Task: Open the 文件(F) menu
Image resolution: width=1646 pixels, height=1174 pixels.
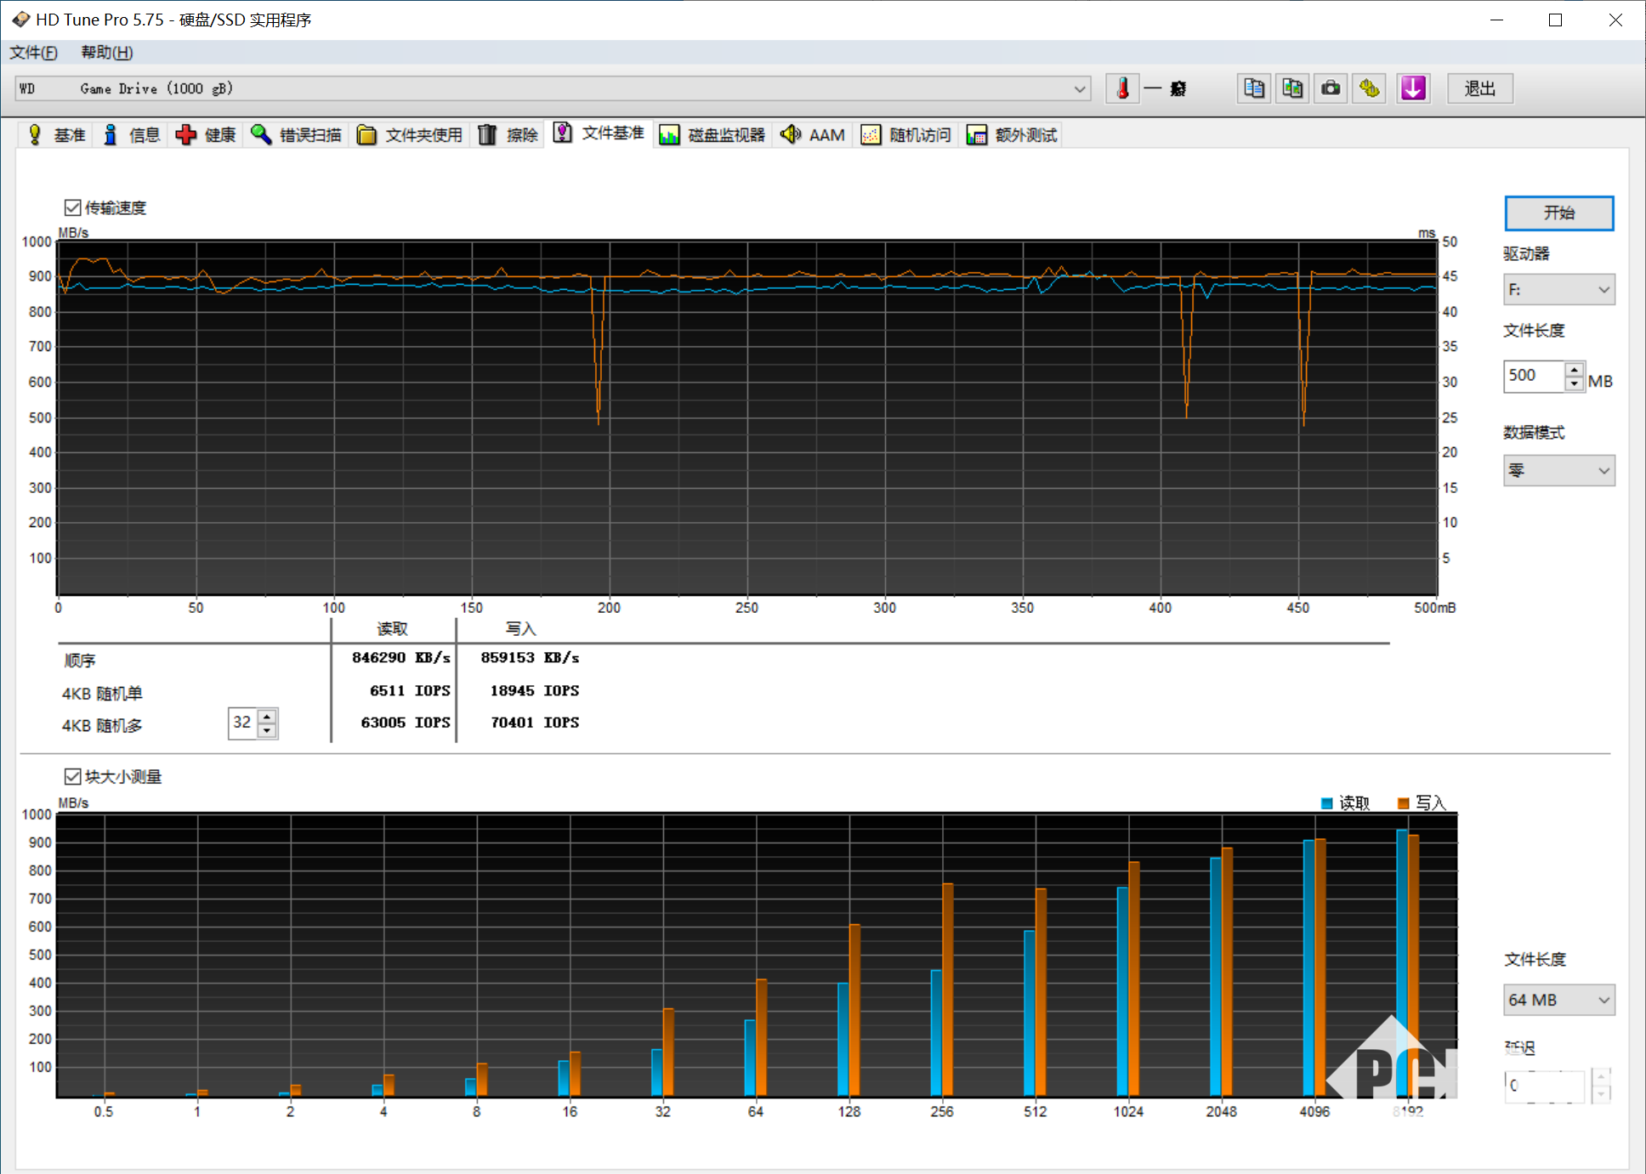Action: (x=33, y=53)
